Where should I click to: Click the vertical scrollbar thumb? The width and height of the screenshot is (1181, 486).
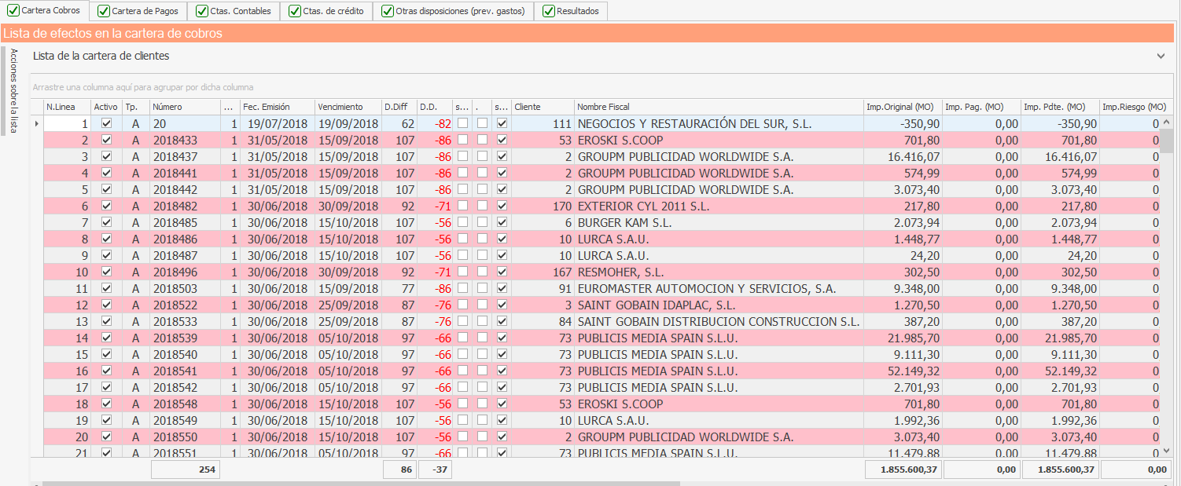[1167, 141]
